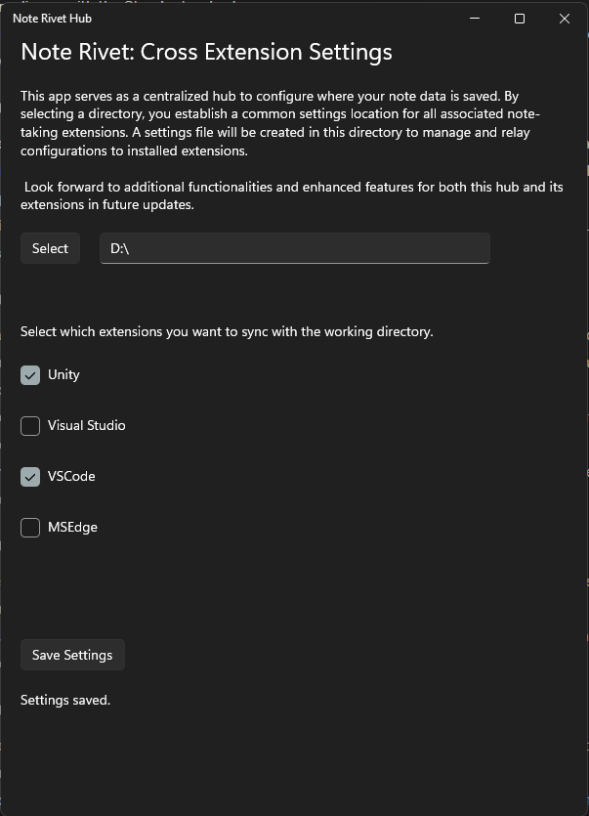Uncheck the Unity checkbox box
This screenshot has height=816, width=589.
click(x=30, y=375)
